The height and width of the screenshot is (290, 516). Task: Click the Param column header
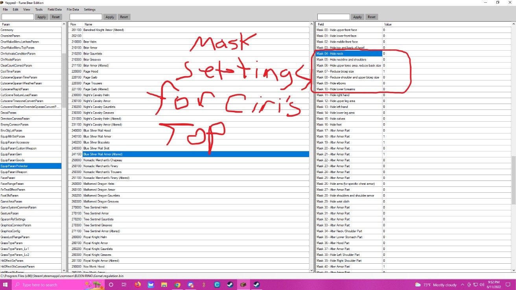31,24
